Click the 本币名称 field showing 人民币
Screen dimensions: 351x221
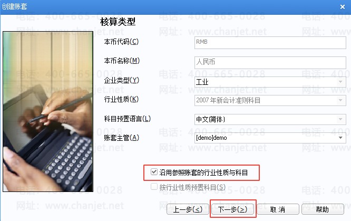click(270, 62)
